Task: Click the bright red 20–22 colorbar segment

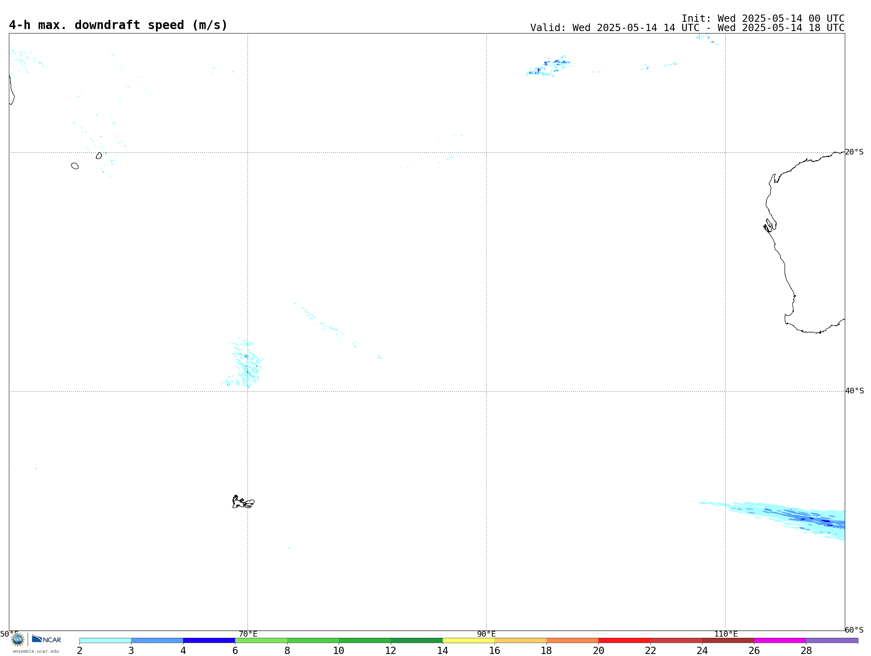Action: 624,640
